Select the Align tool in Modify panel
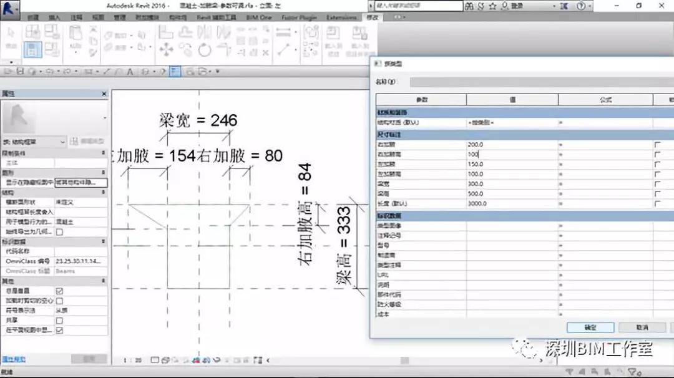 point(165,32)
